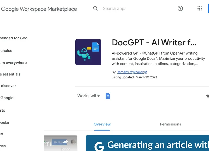
Task: Click the DocGPT robot app logo
Action: [x=88, y=52]
